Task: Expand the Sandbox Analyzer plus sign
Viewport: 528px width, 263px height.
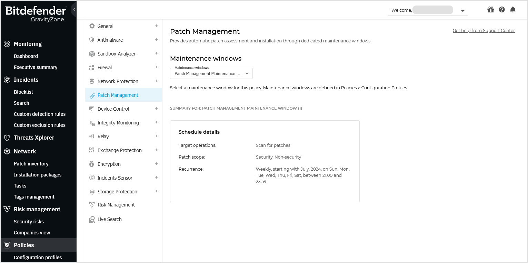Action: [156, 53]
